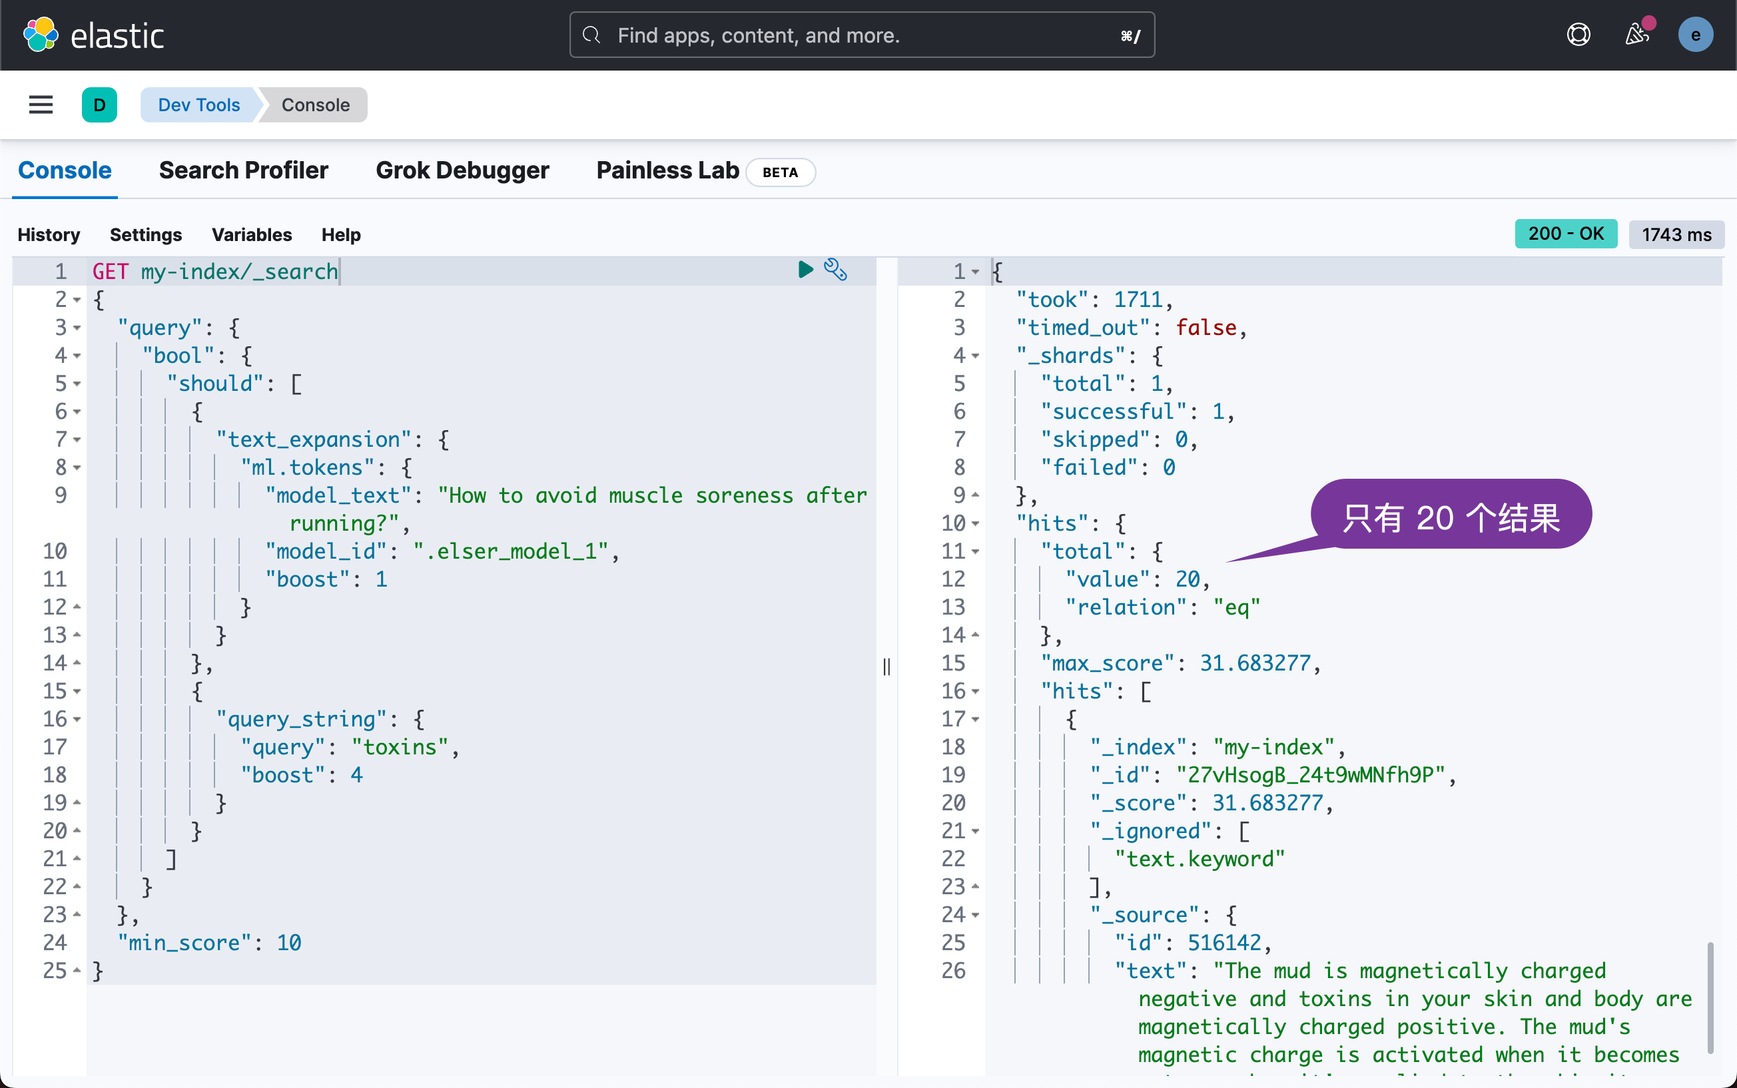Open the wrench request options icon
Screen dimensions: 1737x1088
[x=835, y=270]
